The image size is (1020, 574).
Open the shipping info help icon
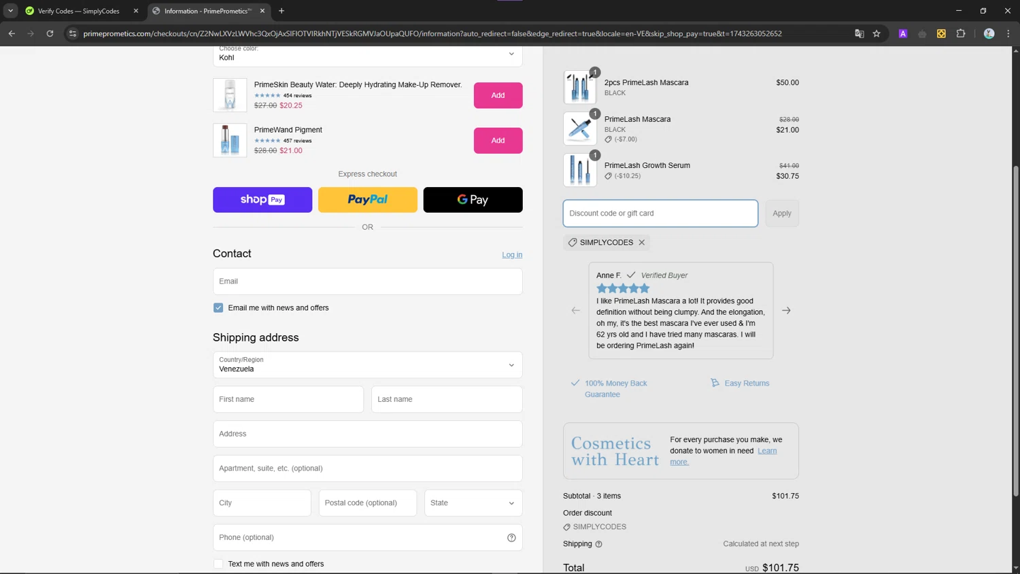click(598, 544)
